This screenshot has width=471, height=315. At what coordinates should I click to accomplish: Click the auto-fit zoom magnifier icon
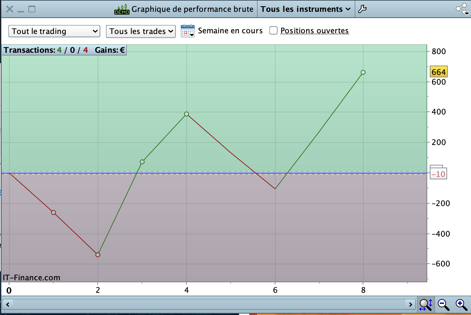(426, 304)
